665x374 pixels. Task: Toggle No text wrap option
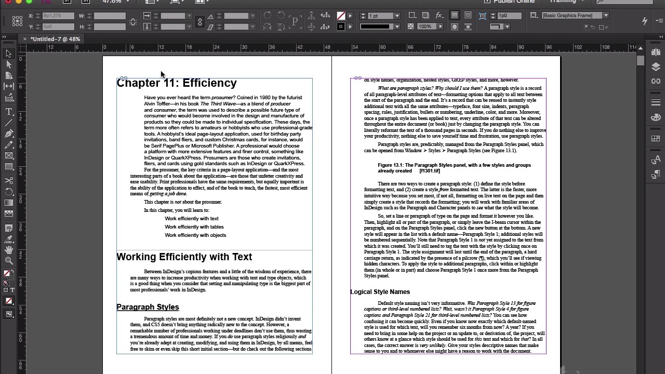click(x=455, y=16)
